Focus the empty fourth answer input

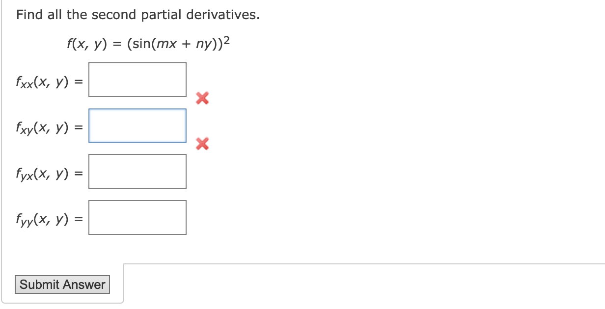[137, 218]
